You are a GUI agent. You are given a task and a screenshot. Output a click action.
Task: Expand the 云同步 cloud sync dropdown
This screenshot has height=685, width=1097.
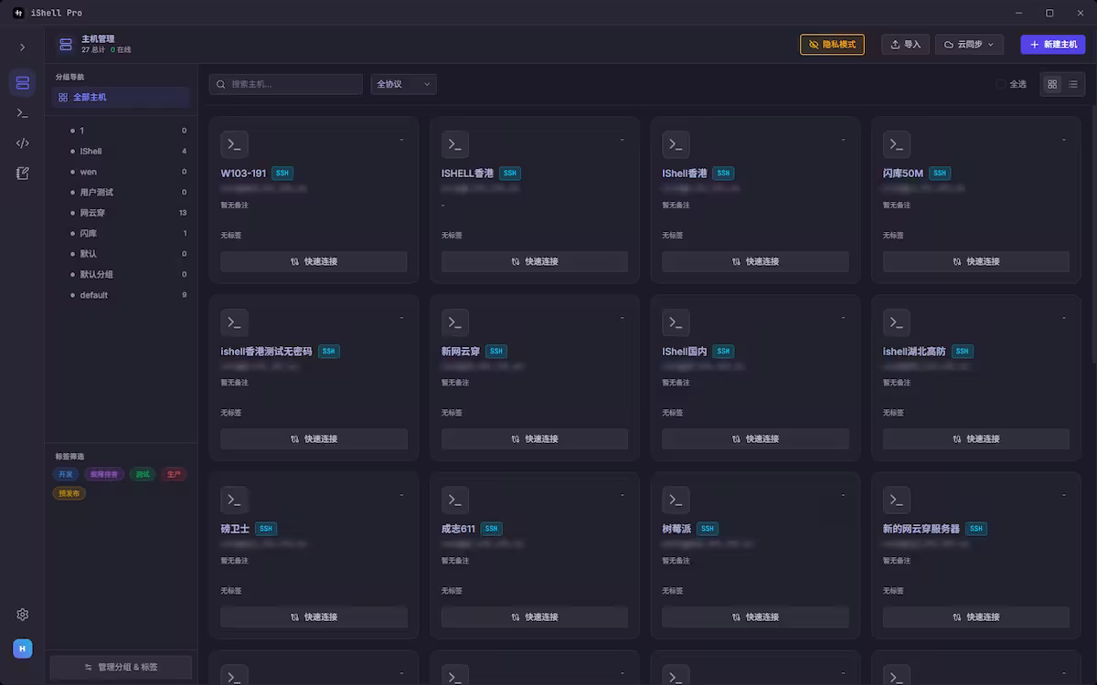[968, 44]
